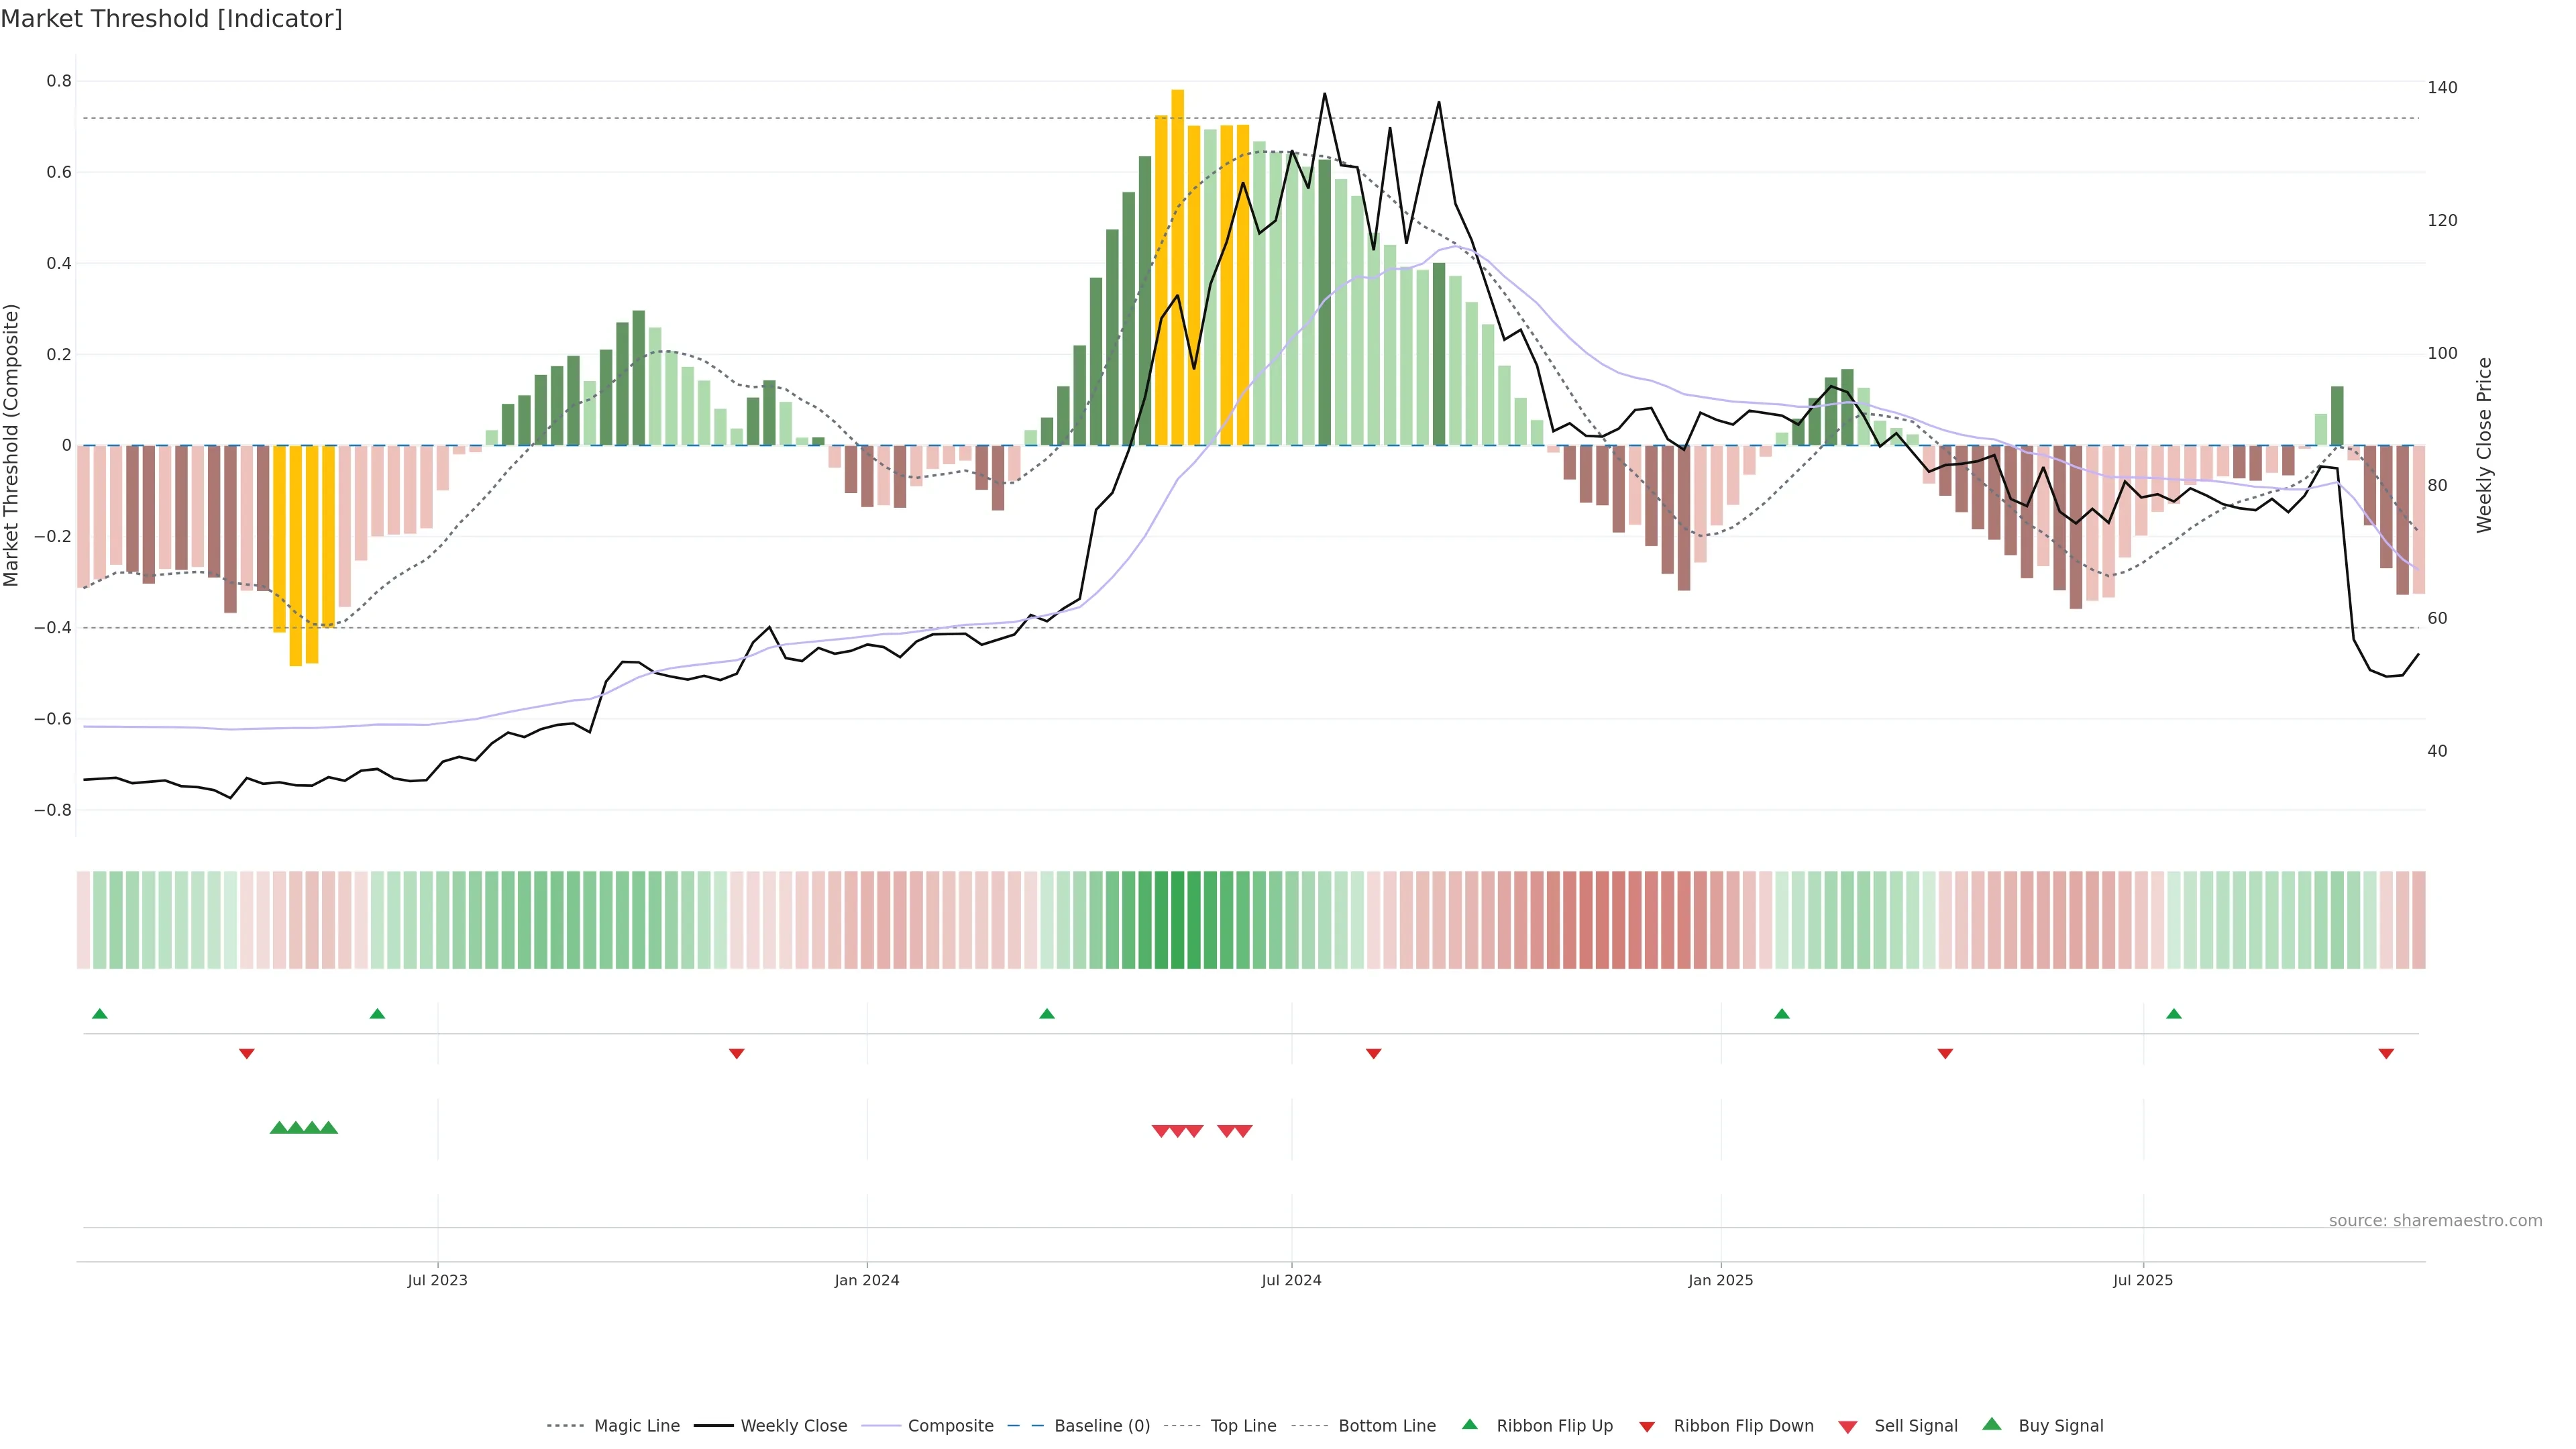Click the Market Threshold [Indicator] title

pos(171,19)
